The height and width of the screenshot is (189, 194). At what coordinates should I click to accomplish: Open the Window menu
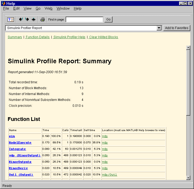tap(63, 9)
